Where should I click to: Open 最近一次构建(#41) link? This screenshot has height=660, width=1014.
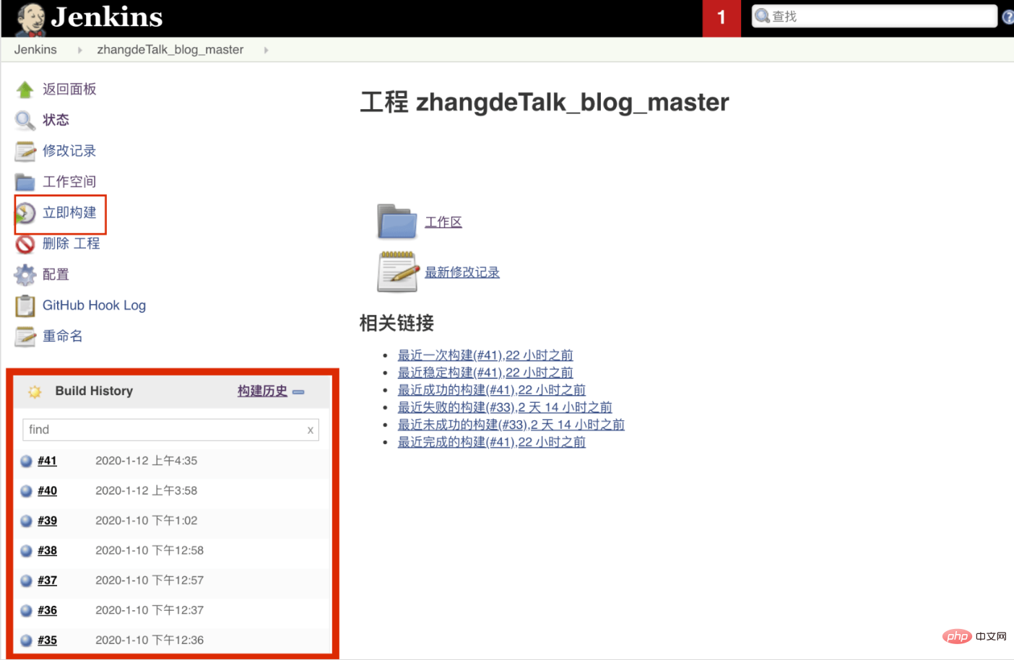coord(485,355)
